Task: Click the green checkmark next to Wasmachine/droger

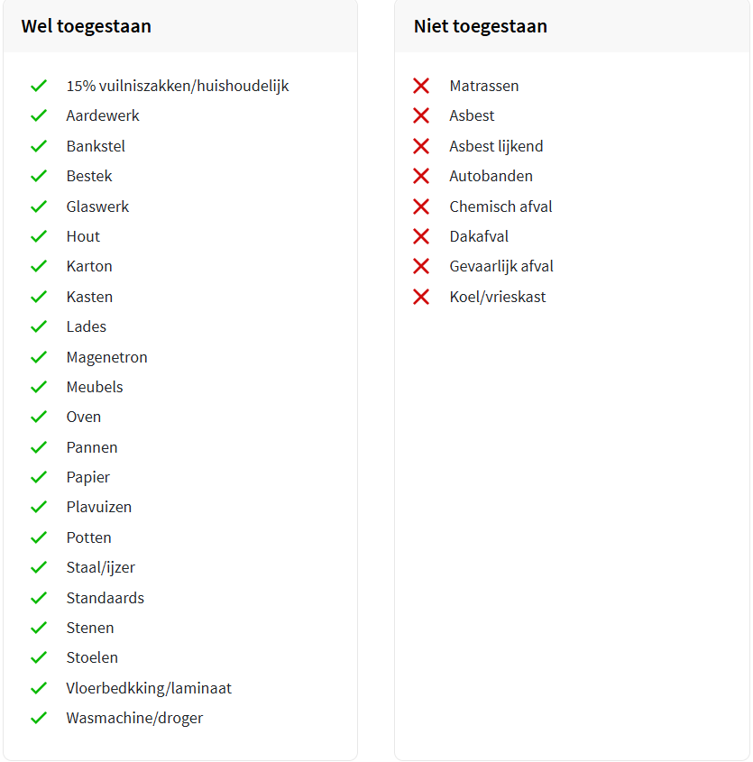Action: tap(39, 718)
